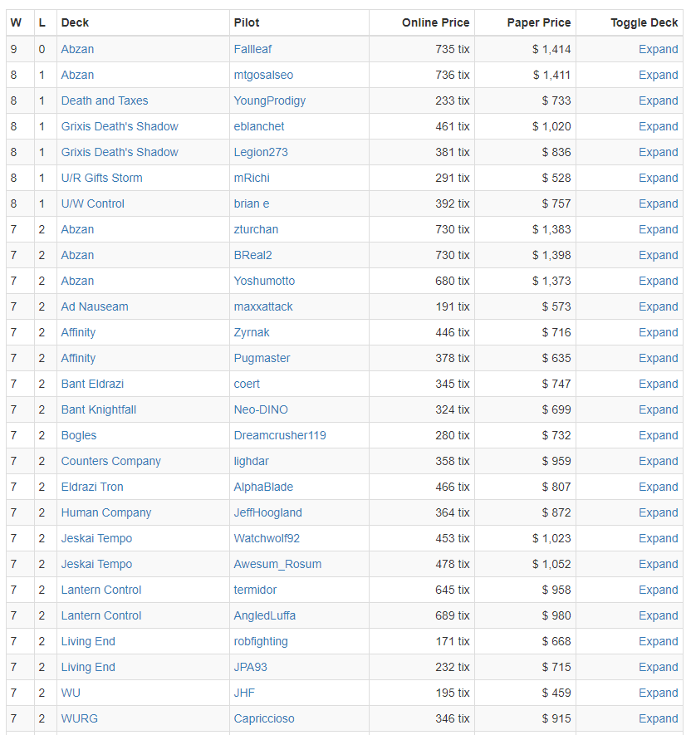Open the Bant Knightfall deck link
This screenshot has height=735, width=691.
99,409
